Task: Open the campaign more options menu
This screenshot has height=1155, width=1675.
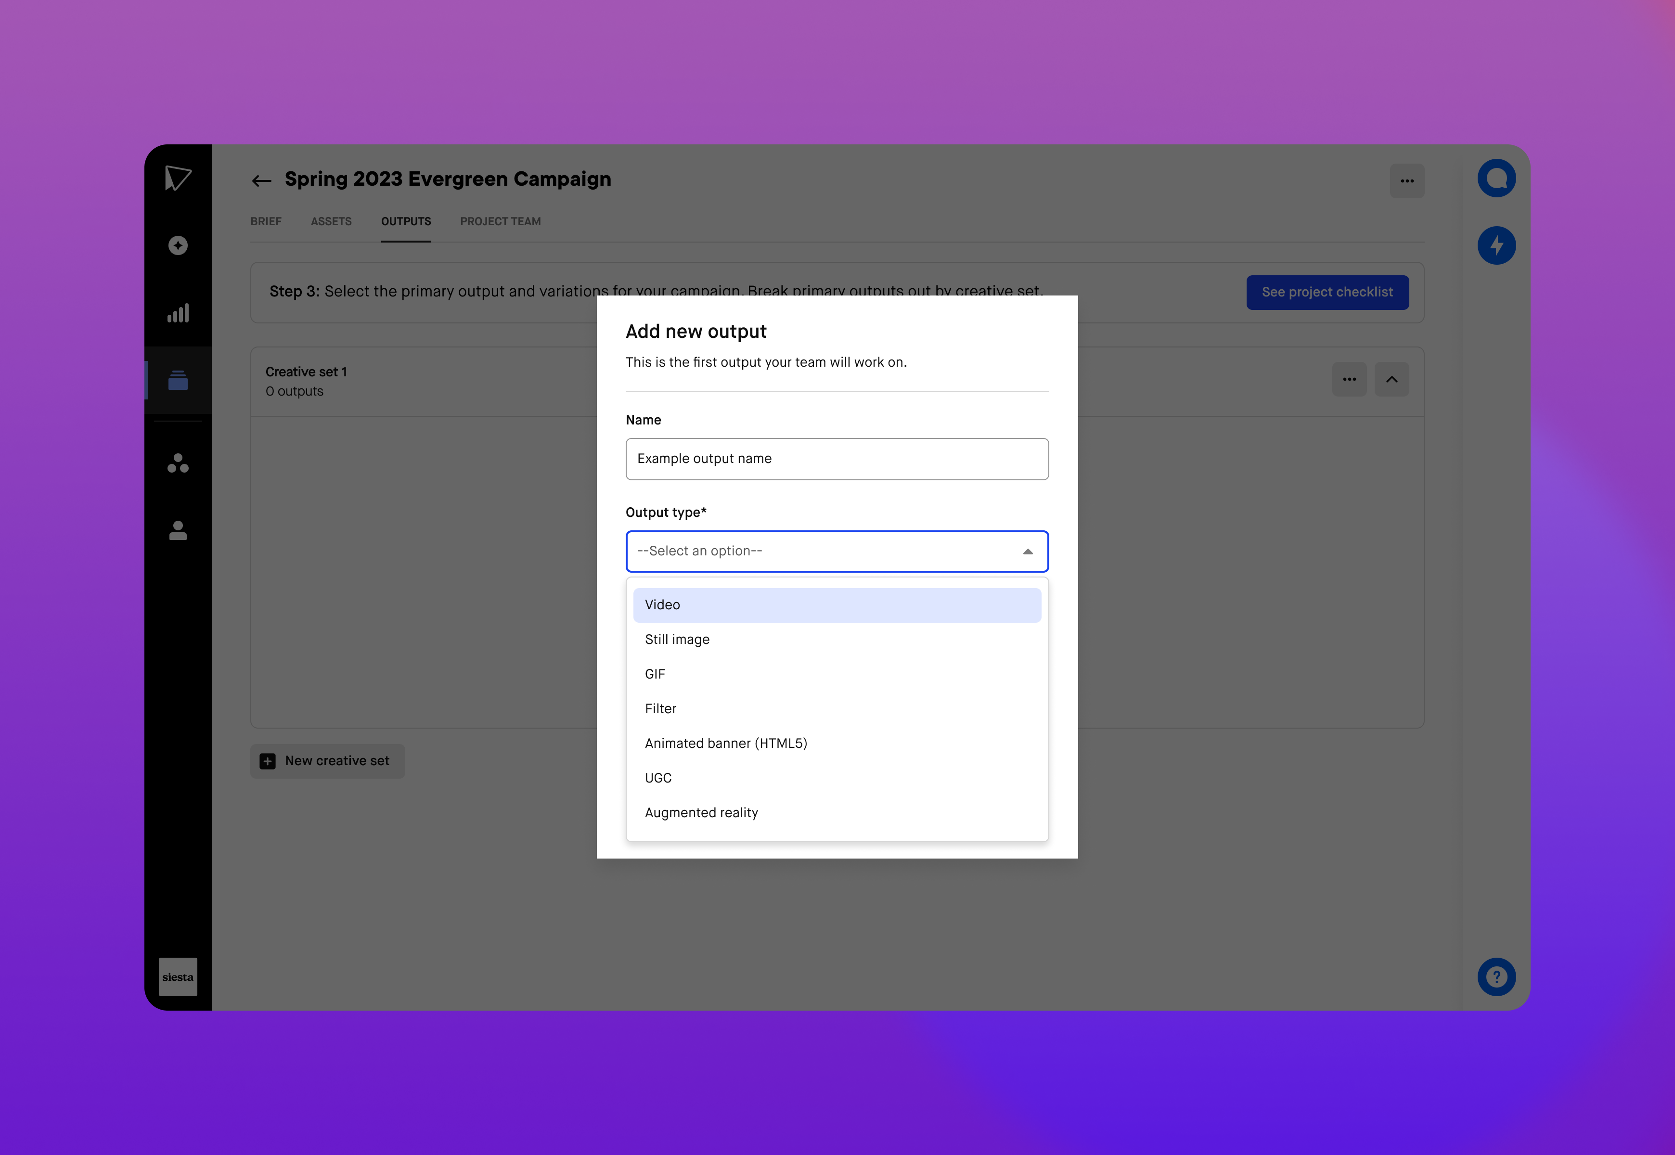Action: tap(1406, 181)
